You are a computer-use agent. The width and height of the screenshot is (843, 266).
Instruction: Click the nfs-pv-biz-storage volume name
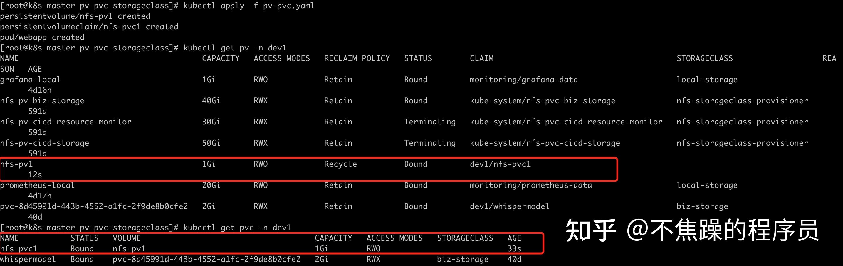coord(42,101)
